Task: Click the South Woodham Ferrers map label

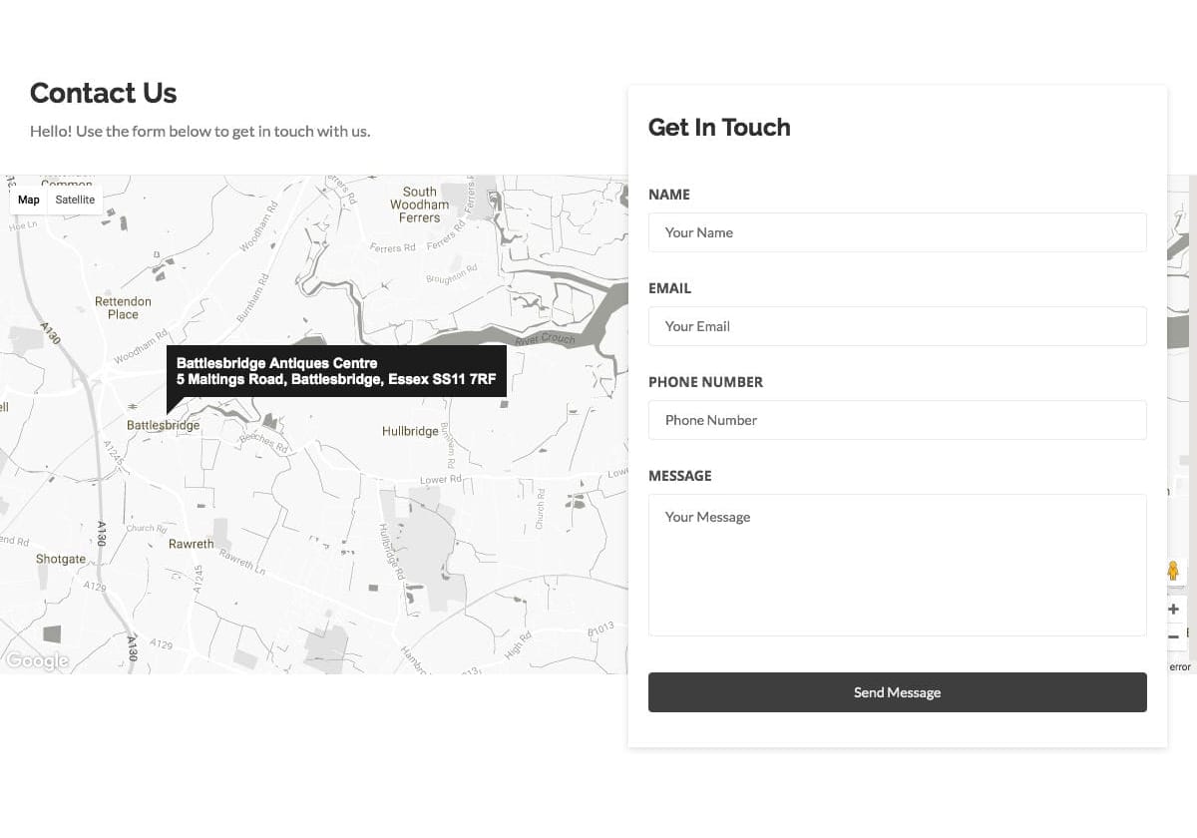Action: click(419, 205)
